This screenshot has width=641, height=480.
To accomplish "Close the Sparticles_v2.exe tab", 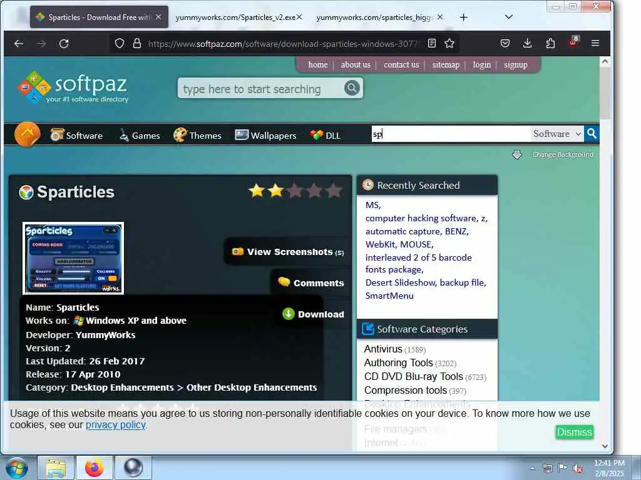I will coord(299,17).
